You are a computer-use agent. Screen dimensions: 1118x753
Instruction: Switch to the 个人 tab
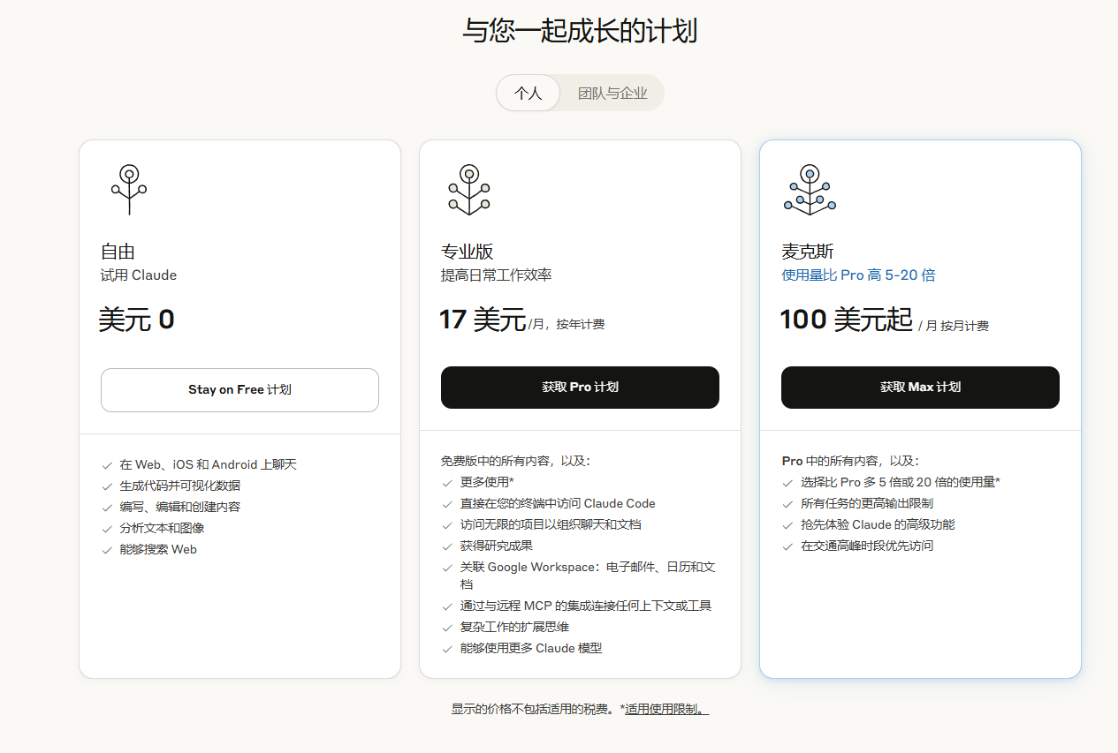(529, 93)
